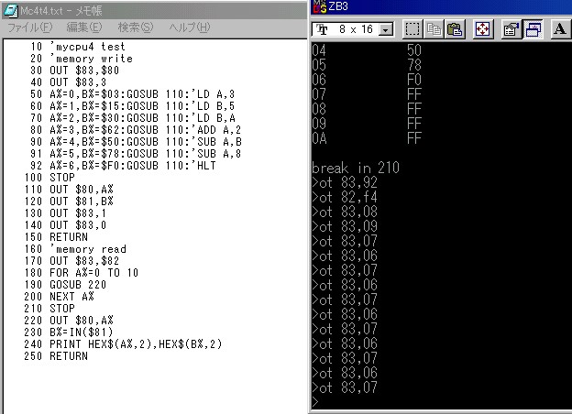Click line 50 with 'LD A,3' comment
Screen dimensions: 572x414
(x=132, y=94)
